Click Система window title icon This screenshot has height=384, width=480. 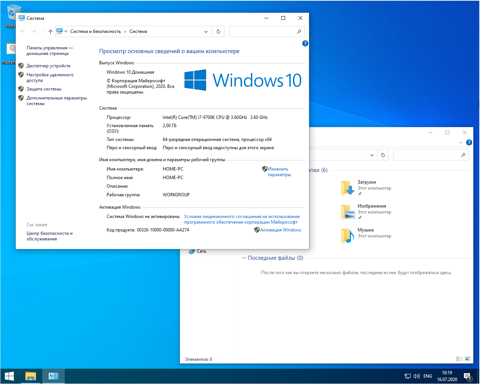[x=22, y=18]
